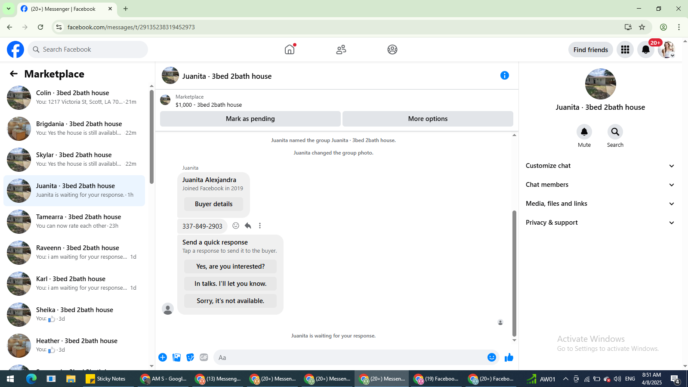Open more options for phone number message
688x387 pixels.
pos(260,226)
